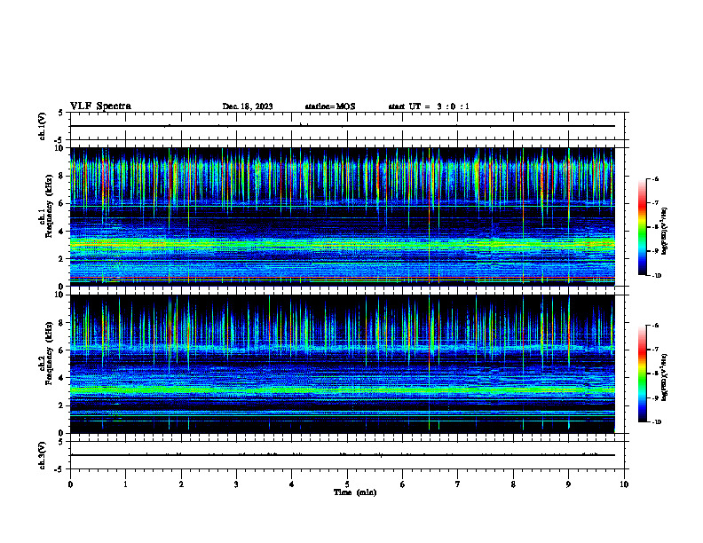Click the "-6" label on ch.2 colorbar
This screenshot has height=543, width=703.
pos(655,326)
